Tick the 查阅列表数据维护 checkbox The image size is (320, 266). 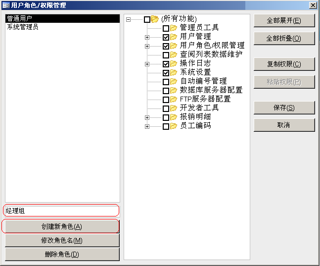click(x=166, y=55)
